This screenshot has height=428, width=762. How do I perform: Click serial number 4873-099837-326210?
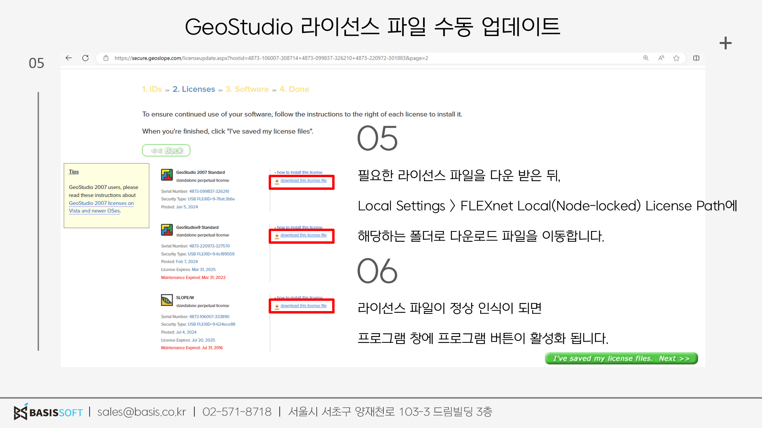click(x=209, y=191)
